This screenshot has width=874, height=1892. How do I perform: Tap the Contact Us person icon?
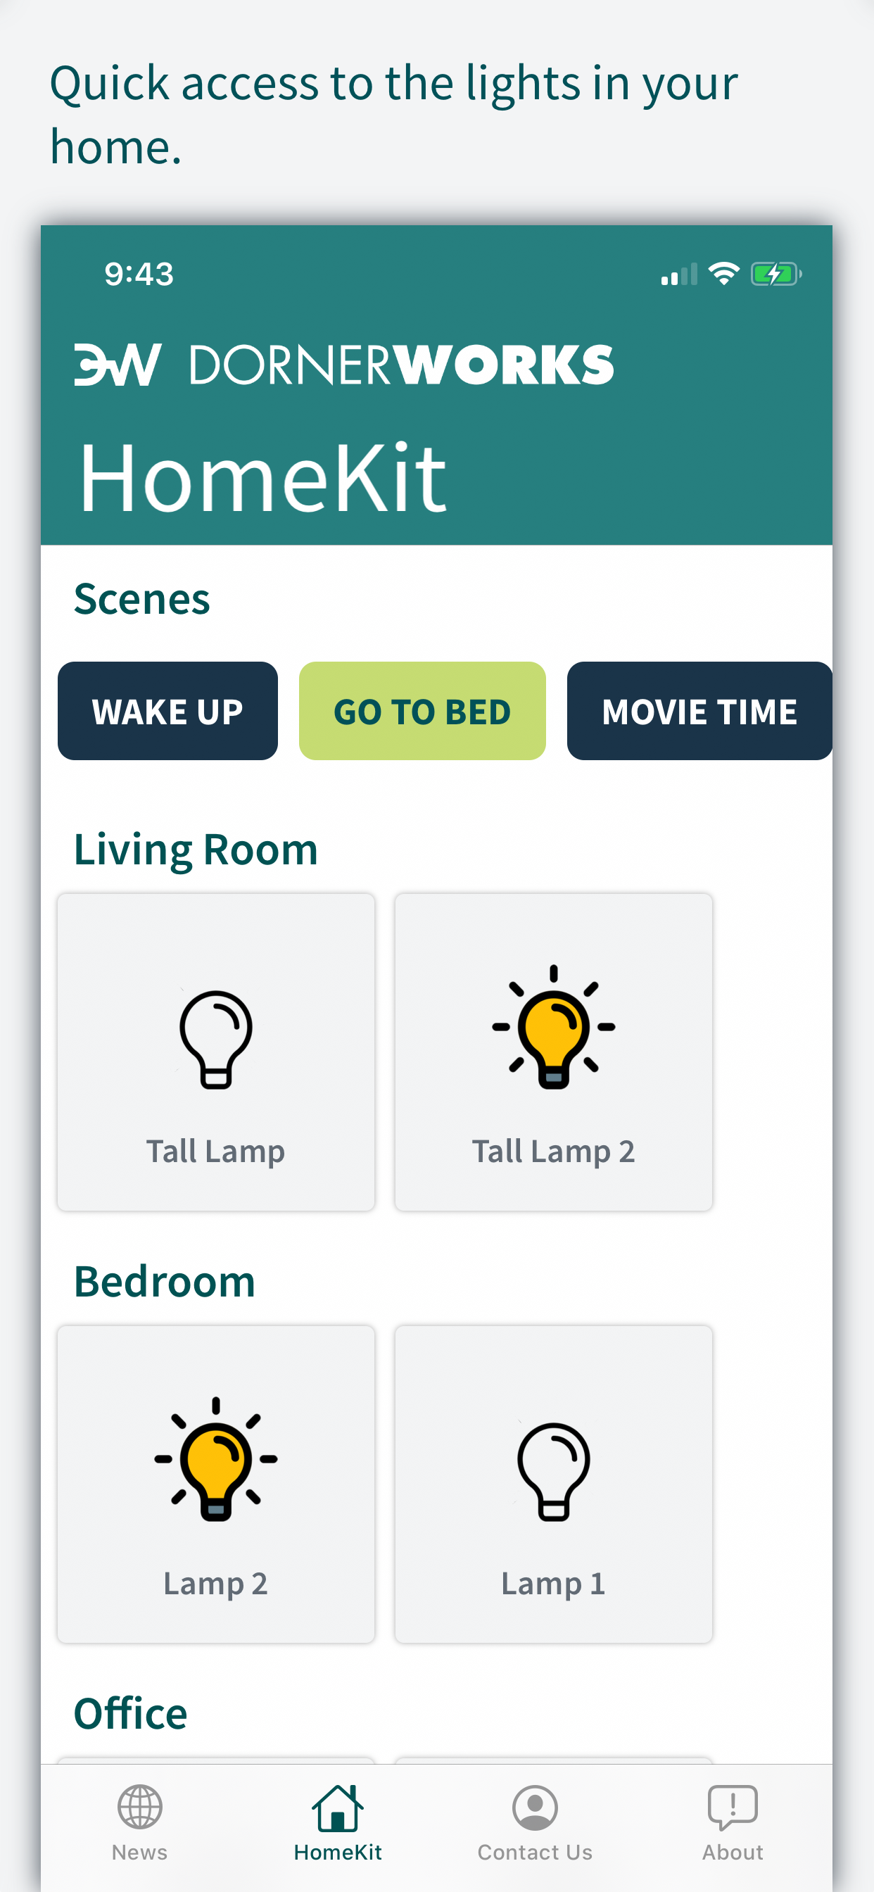(535, 1808)
